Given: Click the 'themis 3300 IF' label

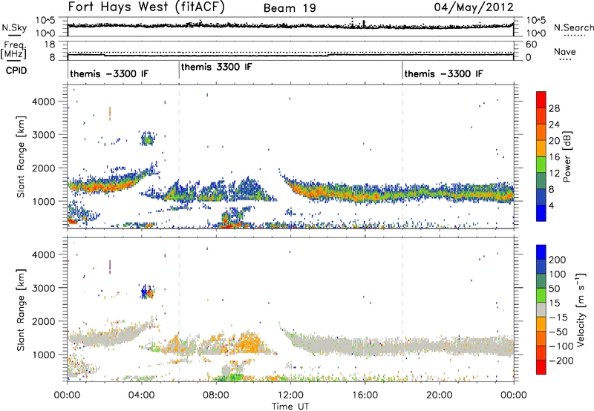Looking at the screenshot, I should click(216, 67).
